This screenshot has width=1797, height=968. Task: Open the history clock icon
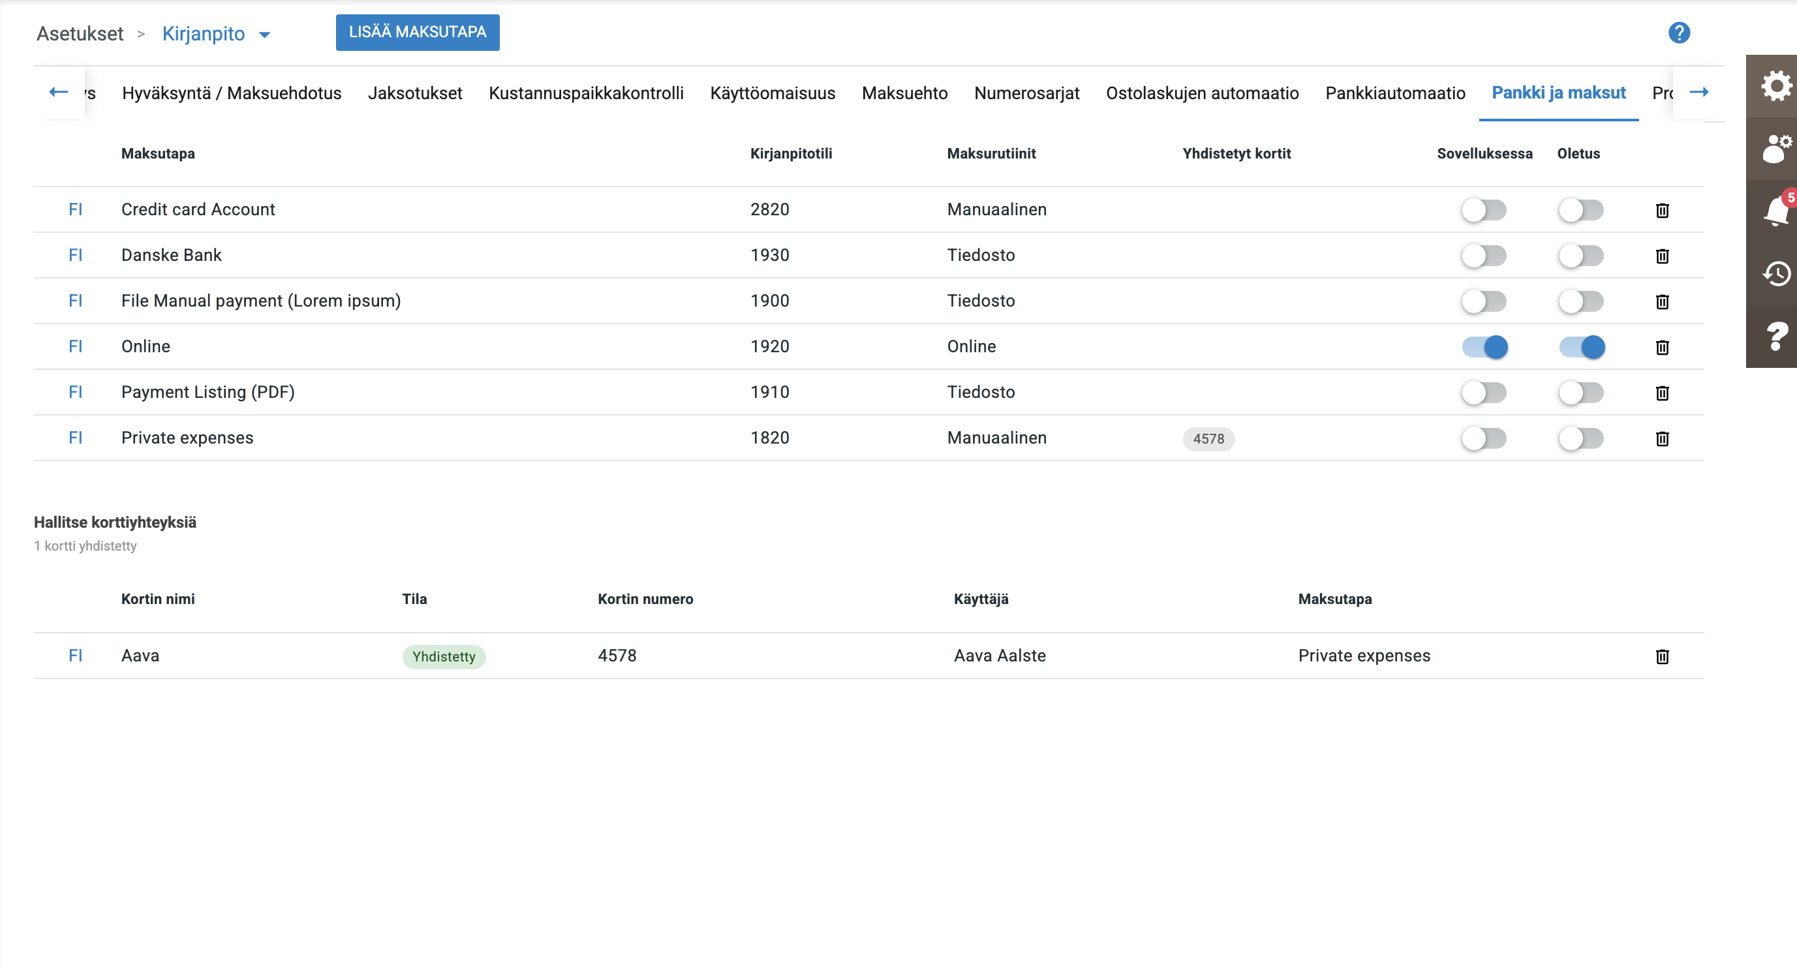click(x=1775, y=273)
